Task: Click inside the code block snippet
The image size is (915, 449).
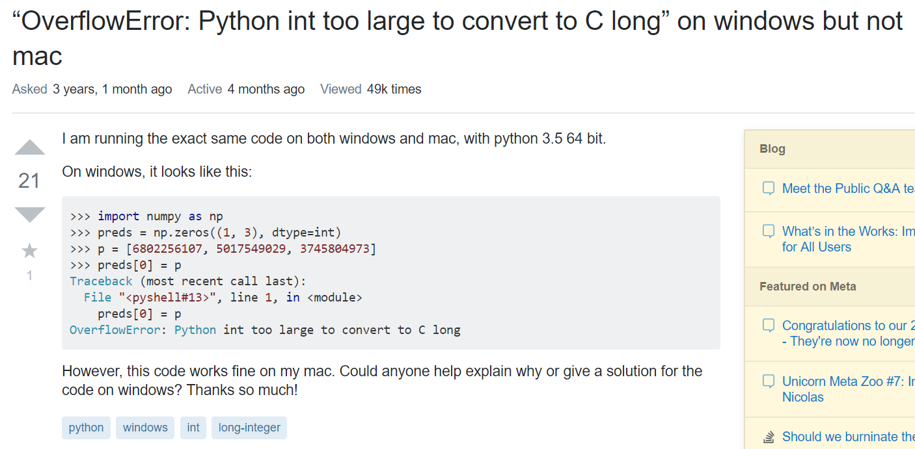Action: tap(391, 273)
